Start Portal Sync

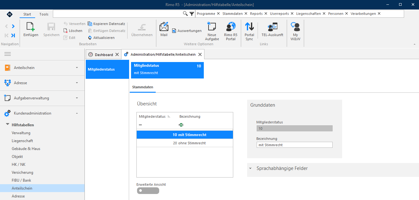click(x=249, y=31)
